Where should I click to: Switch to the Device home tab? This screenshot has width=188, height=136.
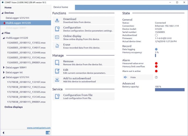(x=61, y=7)
